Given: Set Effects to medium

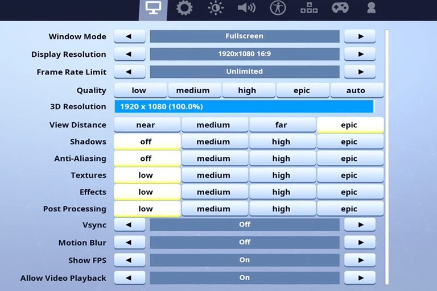Looking at the screenshot, I should [x=215, y=192].
